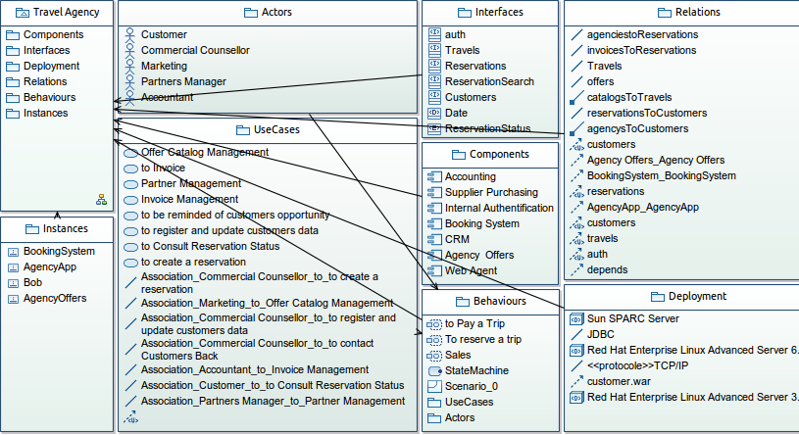
Task: Select the Actors package header
Action: tap(268, 13)
